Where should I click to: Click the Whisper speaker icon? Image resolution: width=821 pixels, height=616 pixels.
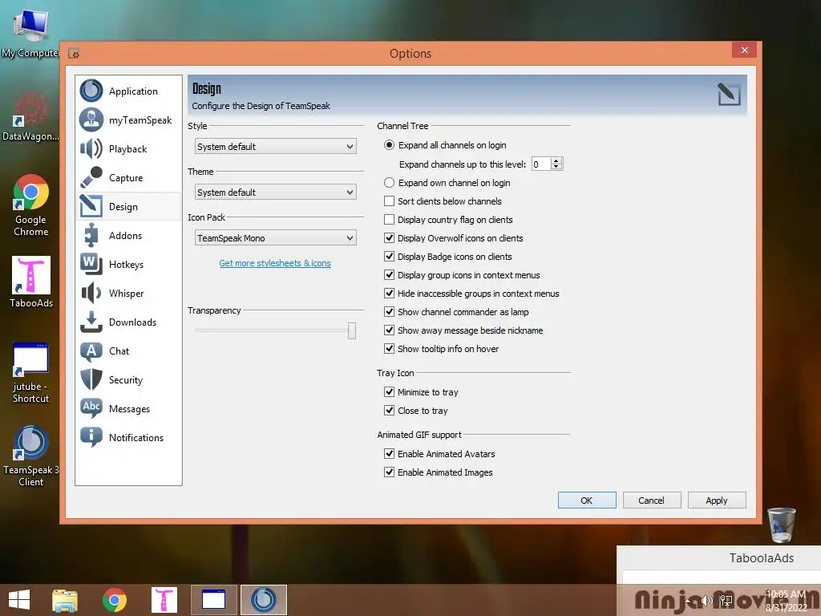click(91, 293)
